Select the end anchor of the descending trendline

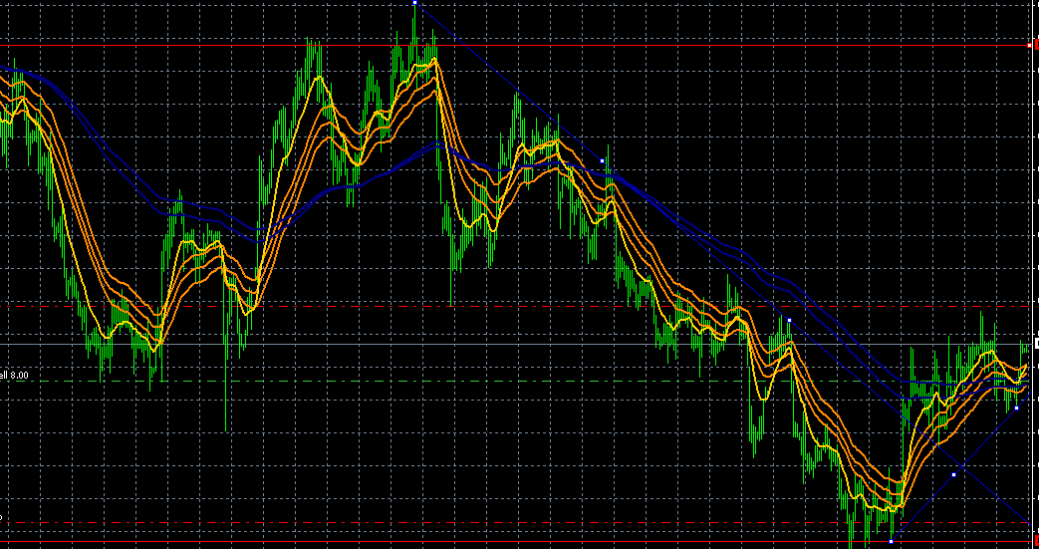(789, 320)
